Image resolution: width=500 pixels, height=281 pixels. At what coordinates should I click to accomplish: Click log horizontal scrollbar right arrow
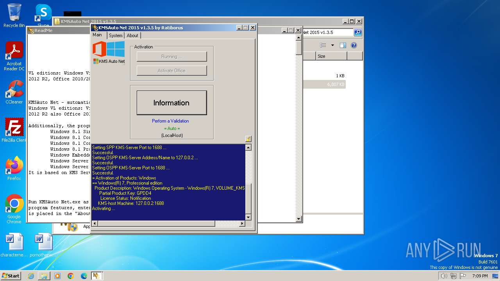click(x=242, y=224)
